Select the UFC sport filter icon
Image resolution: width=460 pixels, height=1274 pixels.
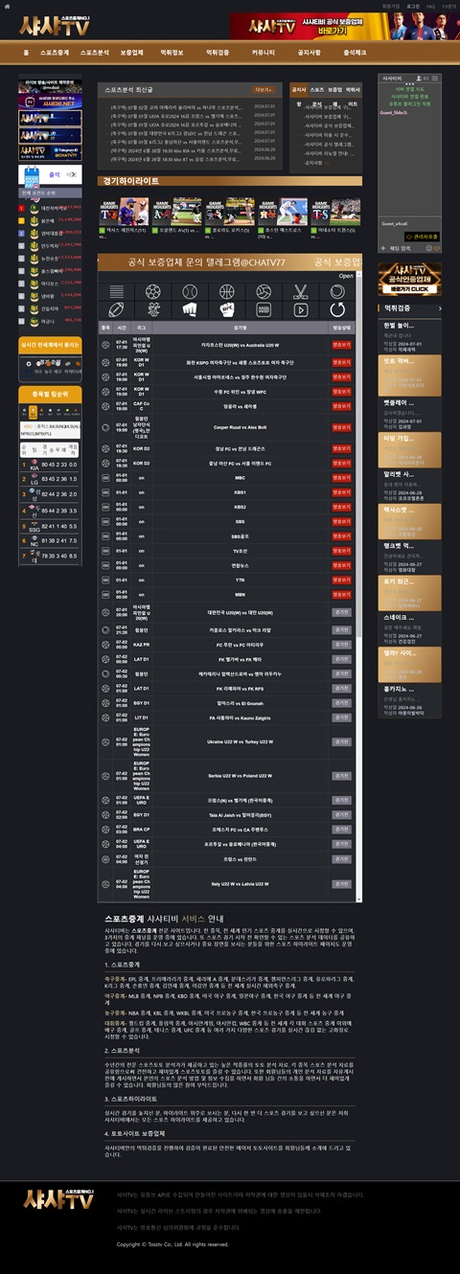[x=226, y=309]
